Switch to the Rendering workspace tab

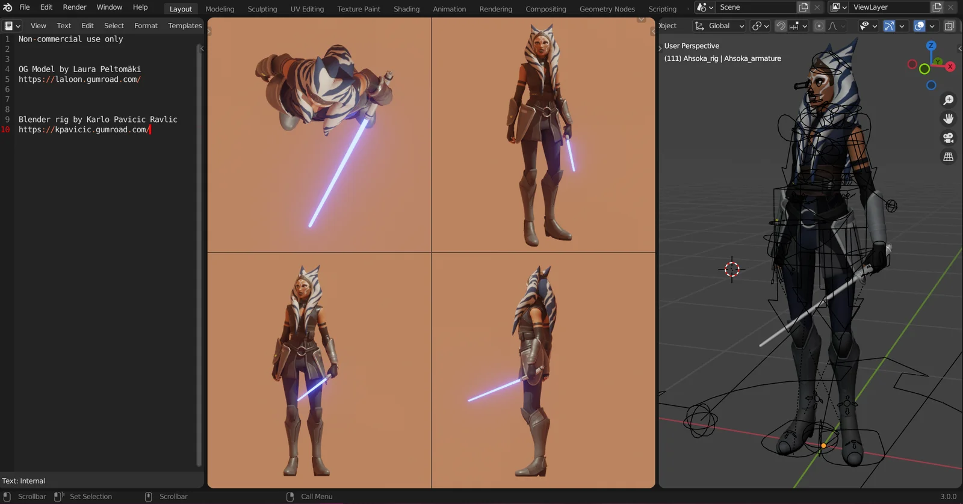point(496,9)
